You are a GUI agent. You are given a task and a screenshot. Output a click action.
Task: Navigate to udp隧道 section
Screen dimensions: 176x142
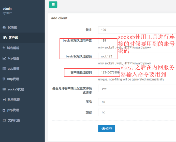coord(22,69)
